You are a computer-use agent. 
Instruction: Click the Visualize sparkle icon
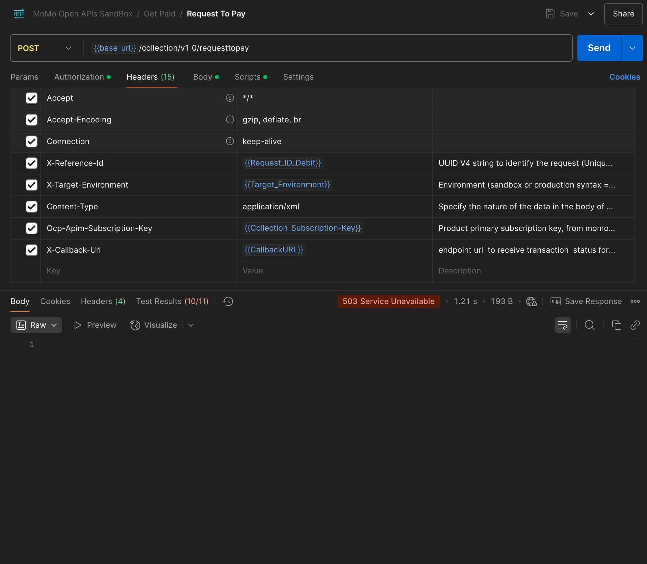(x=135, y=325)
